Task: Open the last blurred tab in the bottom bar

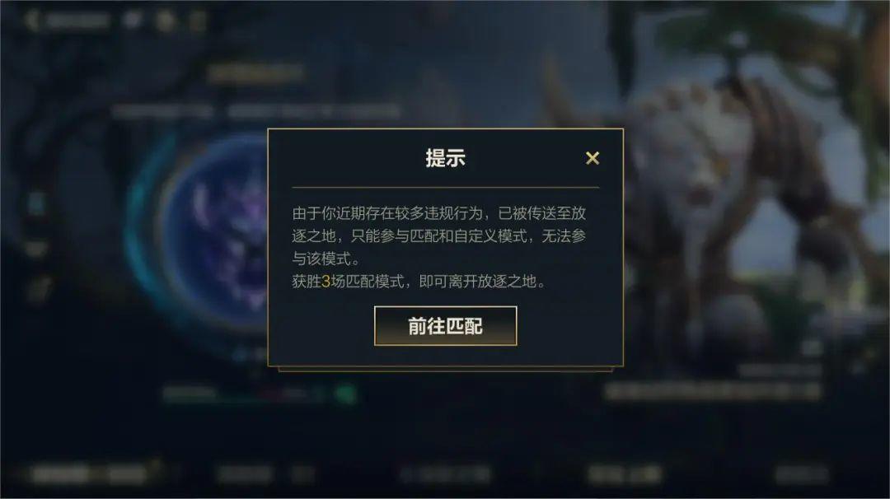Action: click(x=802, y=474)
